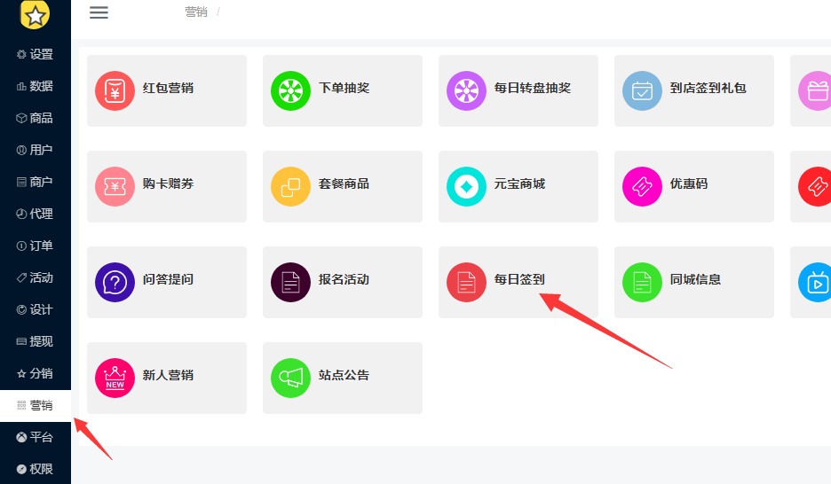Click the hamburger menu icon
Viewport: 831px width, 484px height.
(99, 12)
